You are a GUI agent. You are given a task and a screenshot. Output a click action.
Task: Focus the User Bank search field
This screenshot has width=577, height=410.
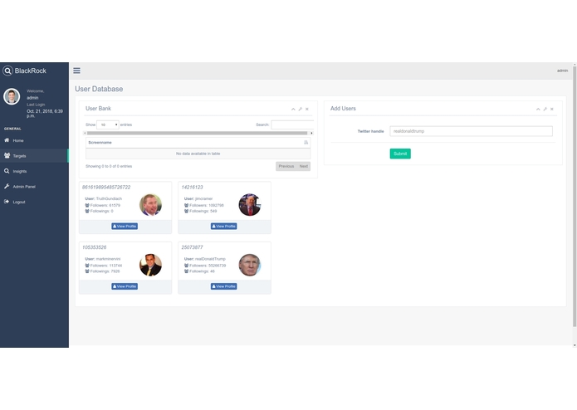click(x=292, y=125)
